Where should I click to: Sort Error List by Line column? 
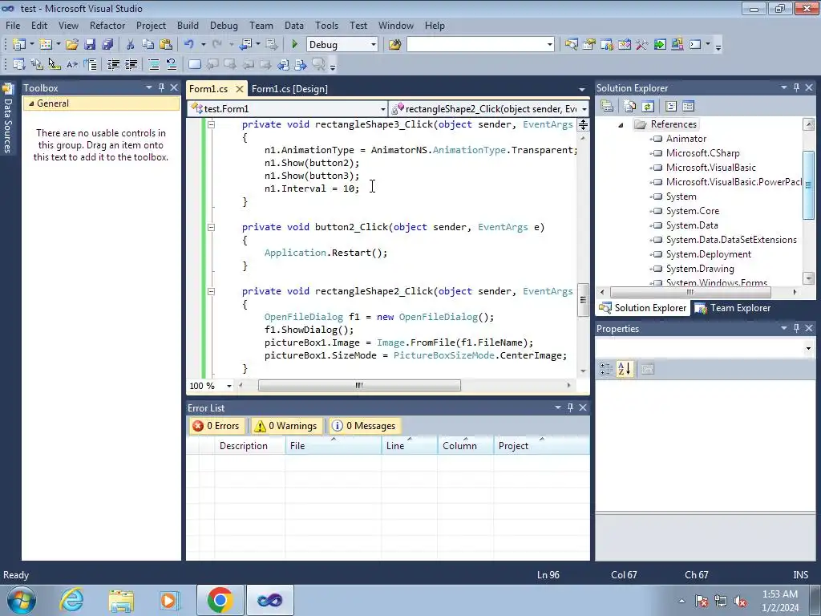click(409, 446)
